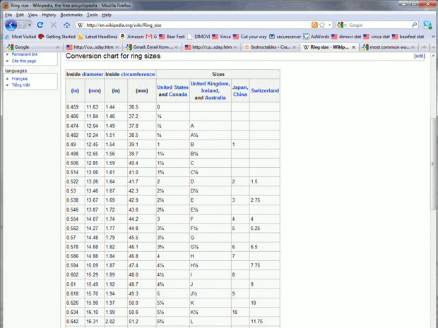Click the edit link for conversion chart

[420, 56]
